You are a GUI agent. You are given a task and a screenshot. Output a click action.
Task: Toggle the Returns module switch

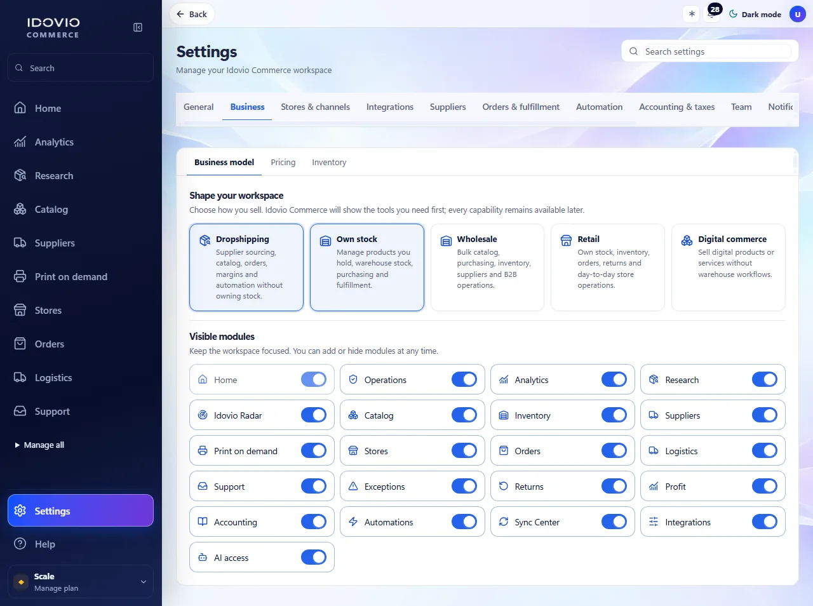pyautogui.click(x=614, y=486)
